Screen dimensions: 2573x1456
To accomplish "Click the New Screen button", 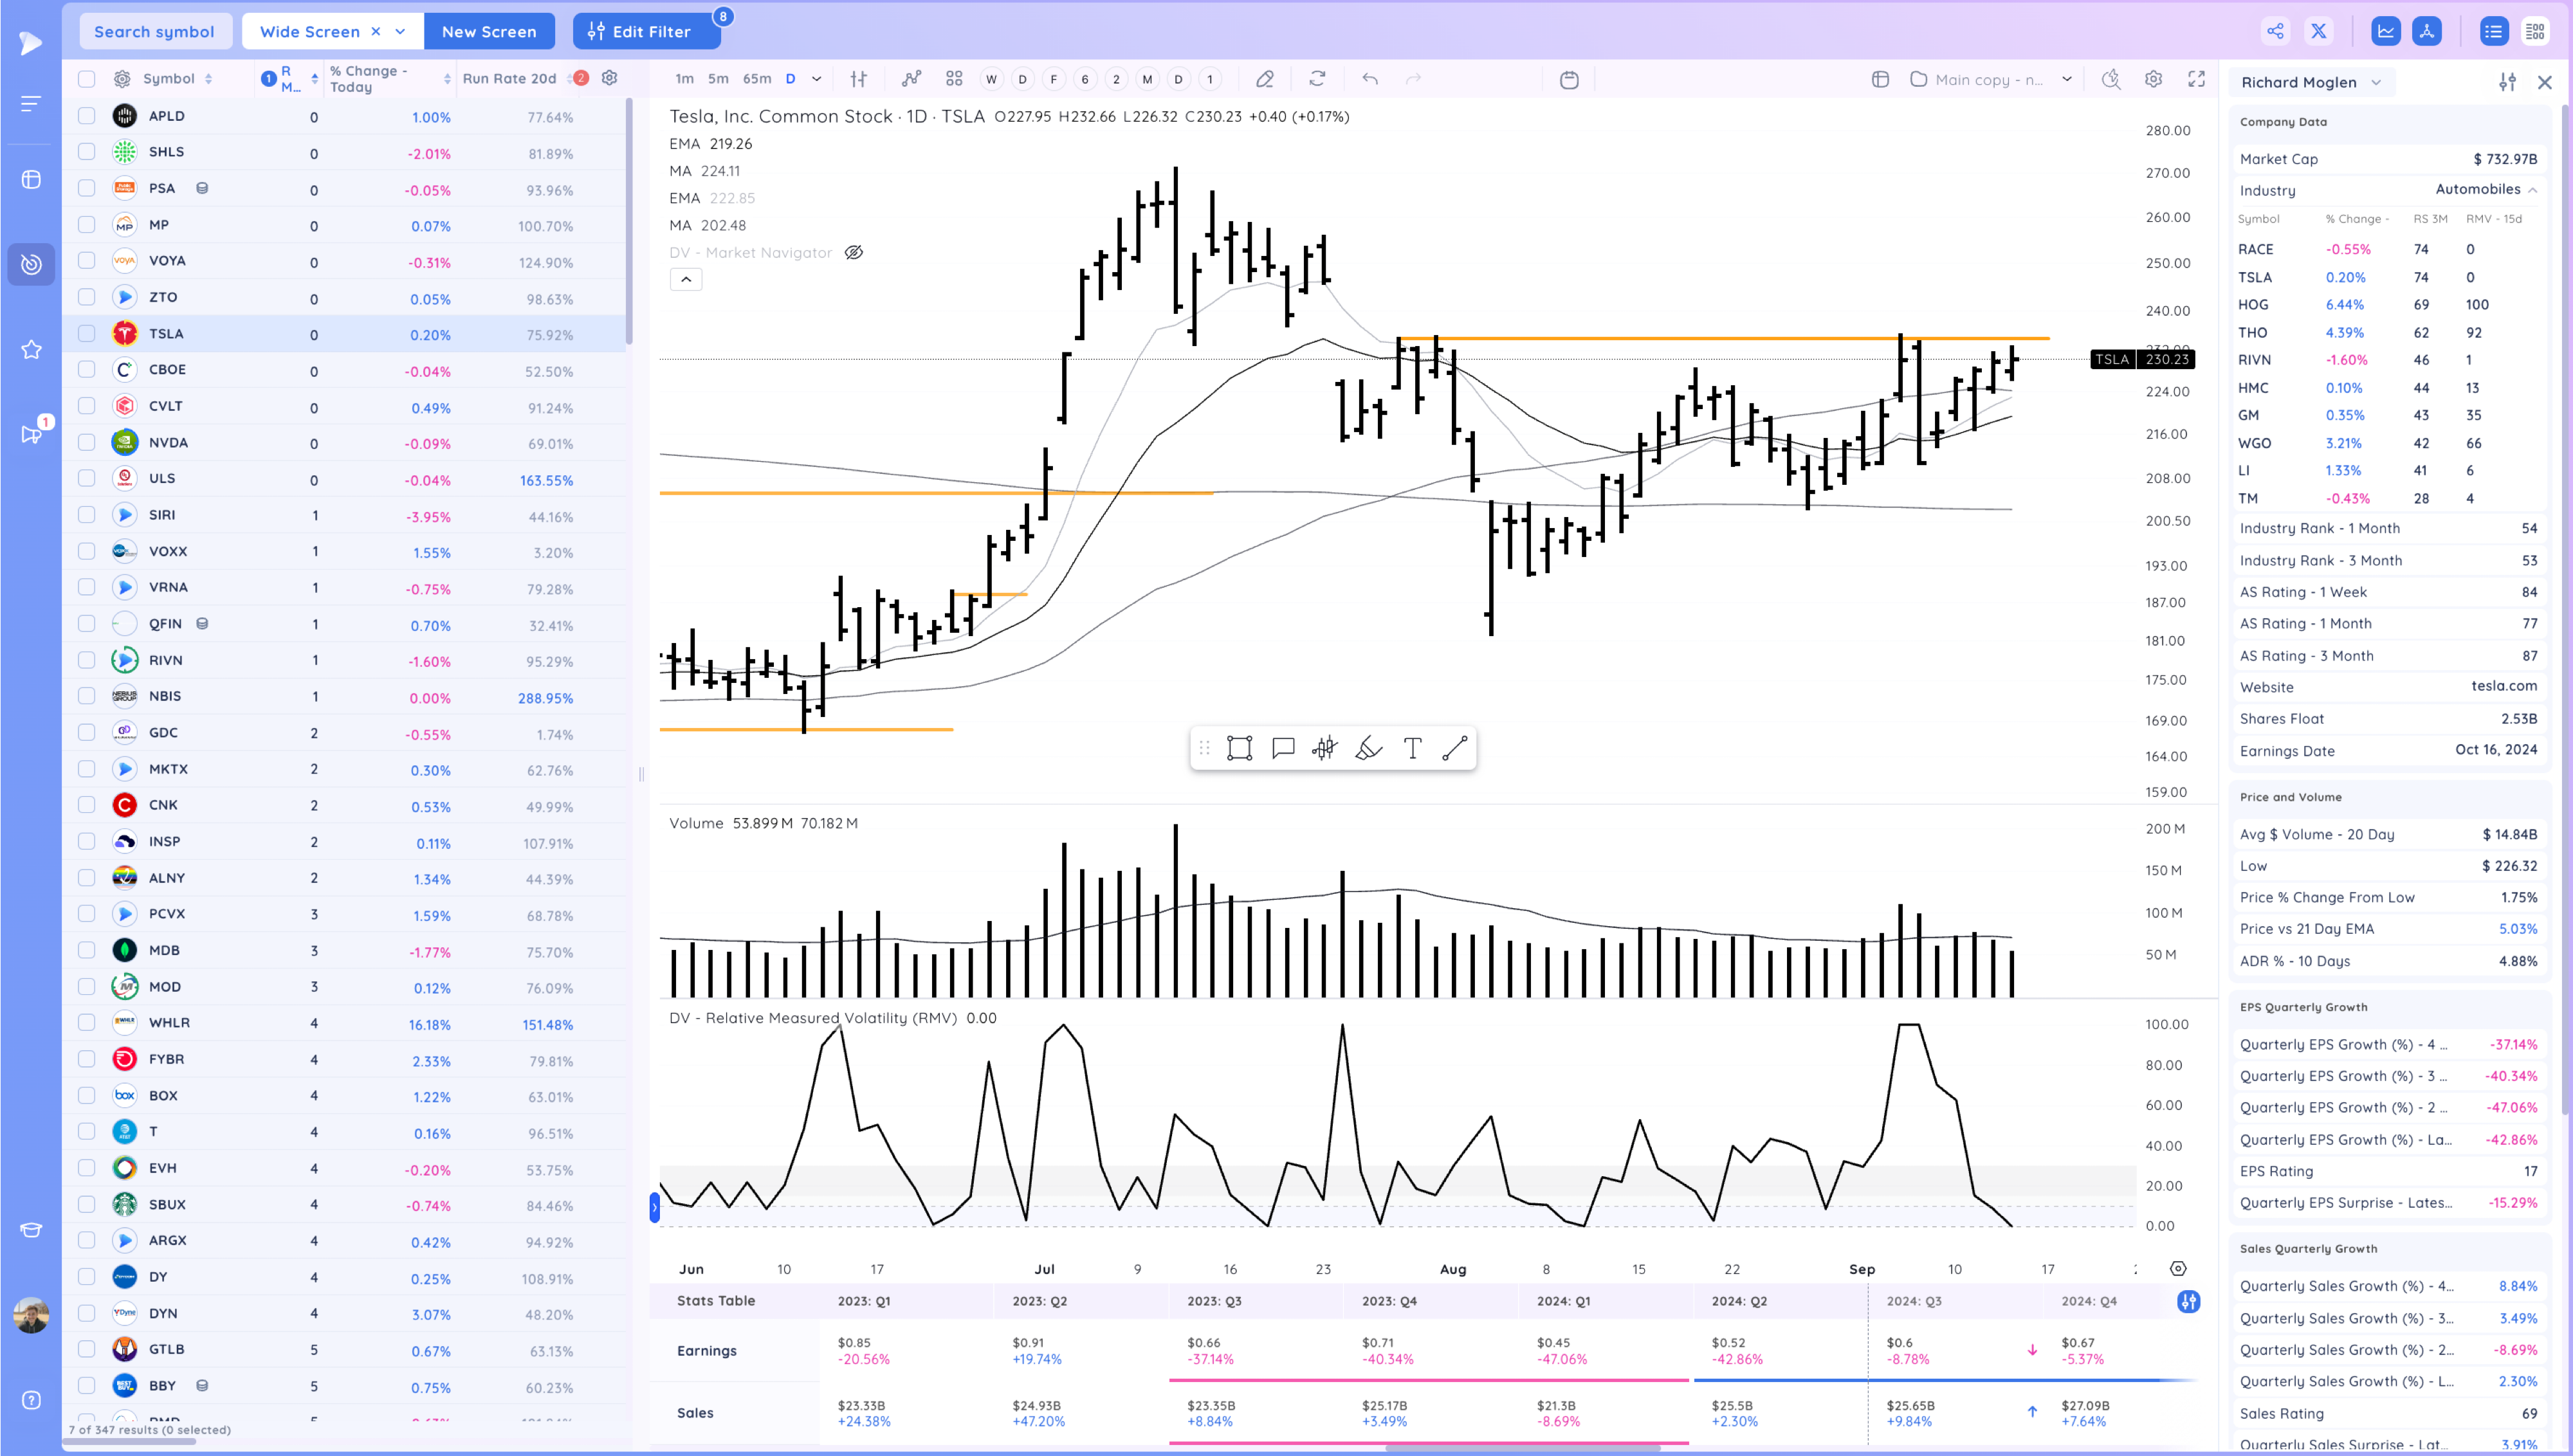I will (x=489, y=31).
